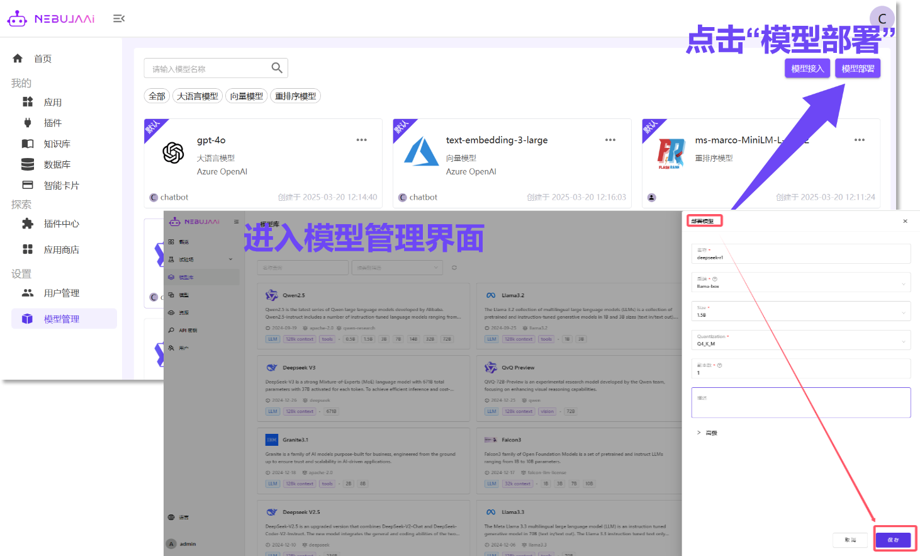Click the 首页 home icon in sidebar

tap(18, 59)
